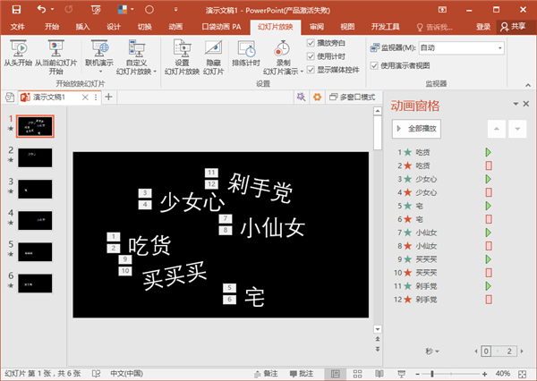Screen dimensions: 537x381
Task: Open Present Online (联机演示)
Action: click(x=99, y=53)
